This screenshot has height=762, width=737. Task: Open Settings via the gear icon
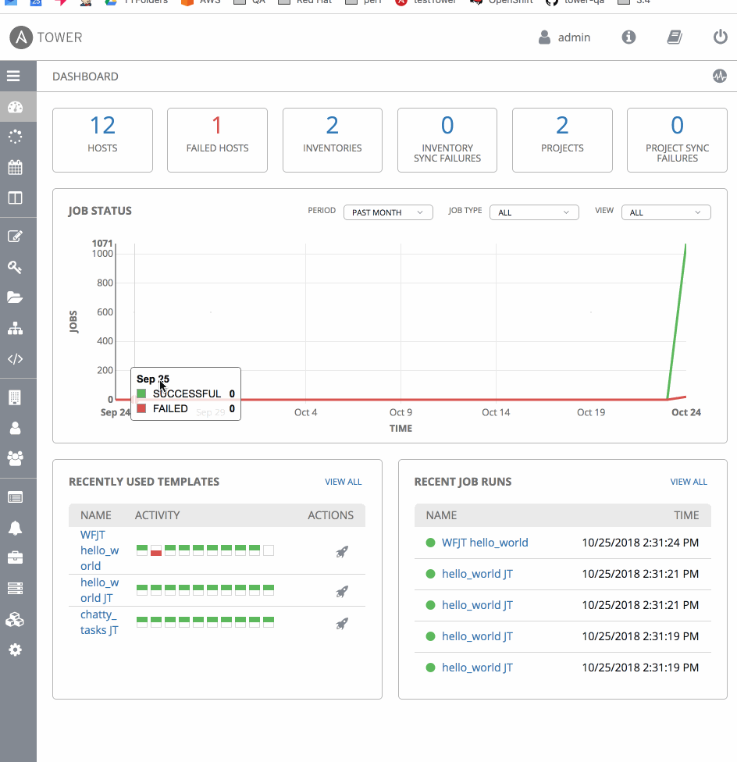click(x=18, y=649)
